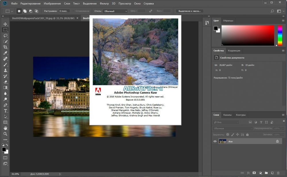
Task: Hide the Фон layer visibility eye
Action: [215, 141]
